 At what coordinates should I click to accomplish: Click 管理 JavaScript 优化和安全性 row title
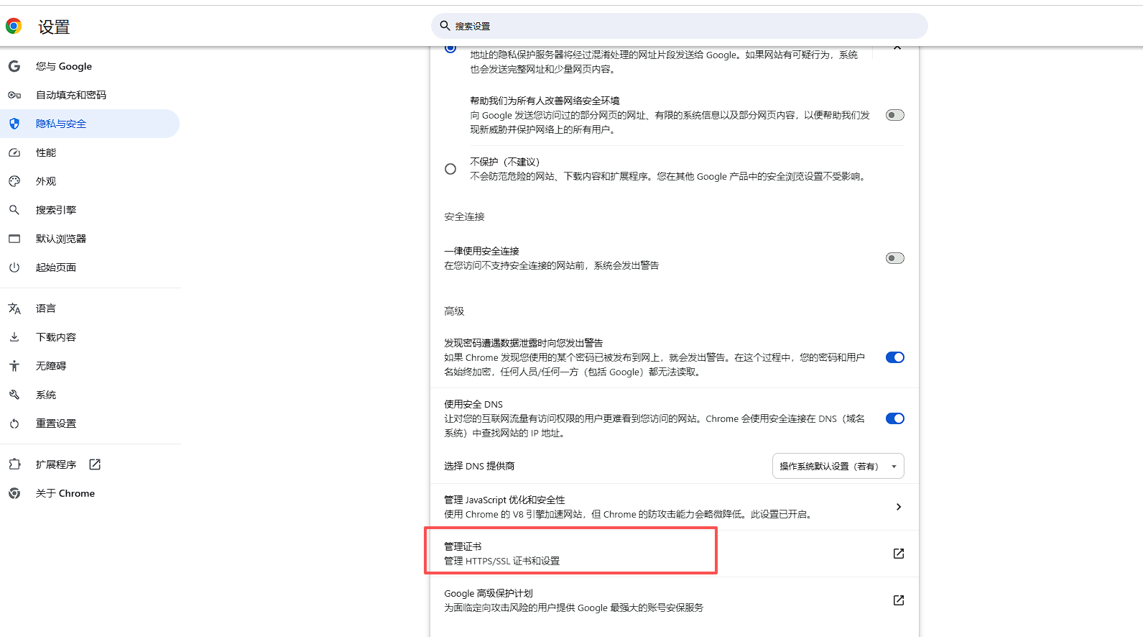pyautogui.click(x=504, y=500)
